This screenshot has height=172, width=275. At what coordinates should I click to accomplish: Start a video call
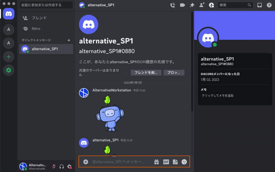click(x=182, y=5)
